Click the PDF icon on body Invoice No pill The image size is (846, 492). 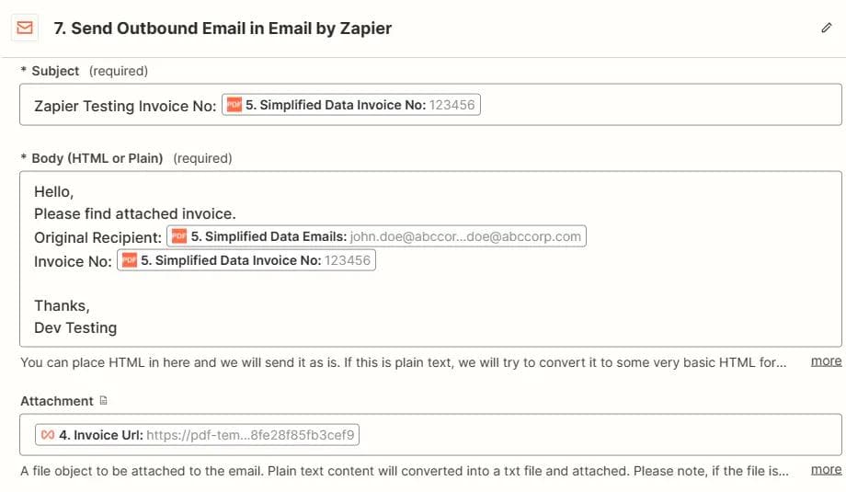[129, 261]
